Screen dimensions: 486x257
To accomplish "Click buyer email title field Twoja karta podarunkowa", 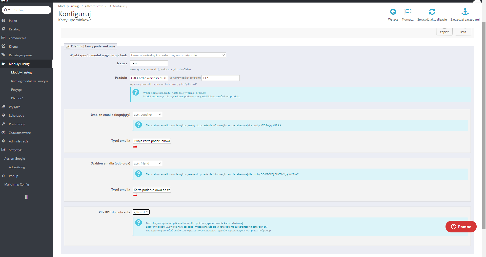I will (x=152, y=141).
